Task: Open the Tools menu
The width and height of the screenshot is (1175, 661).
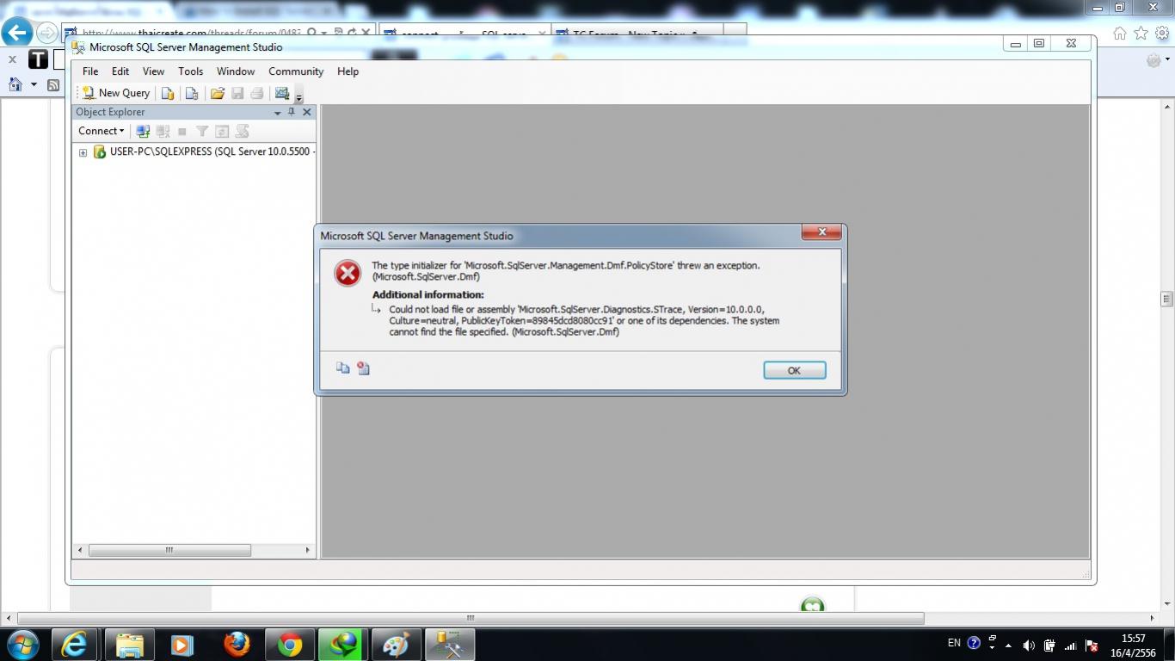Action: tap(190, 71)
